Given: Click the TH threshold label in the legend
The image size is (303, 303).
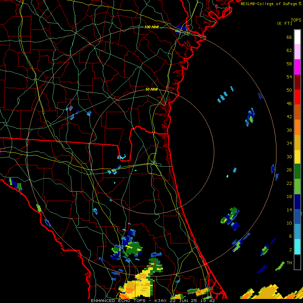Looking at the screenshot, I should (289, 263).
